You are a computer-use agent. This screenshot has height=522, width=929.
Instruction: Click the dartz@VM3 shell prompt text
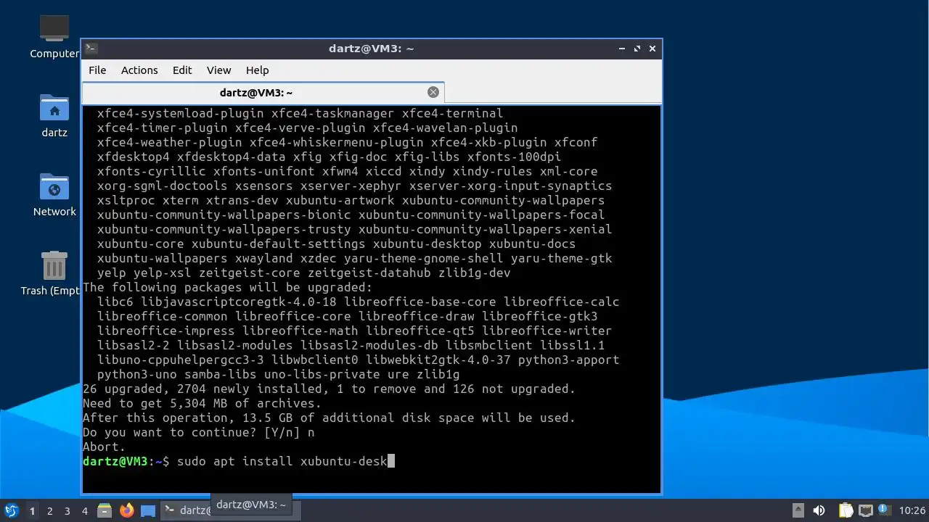pos(126,461)
